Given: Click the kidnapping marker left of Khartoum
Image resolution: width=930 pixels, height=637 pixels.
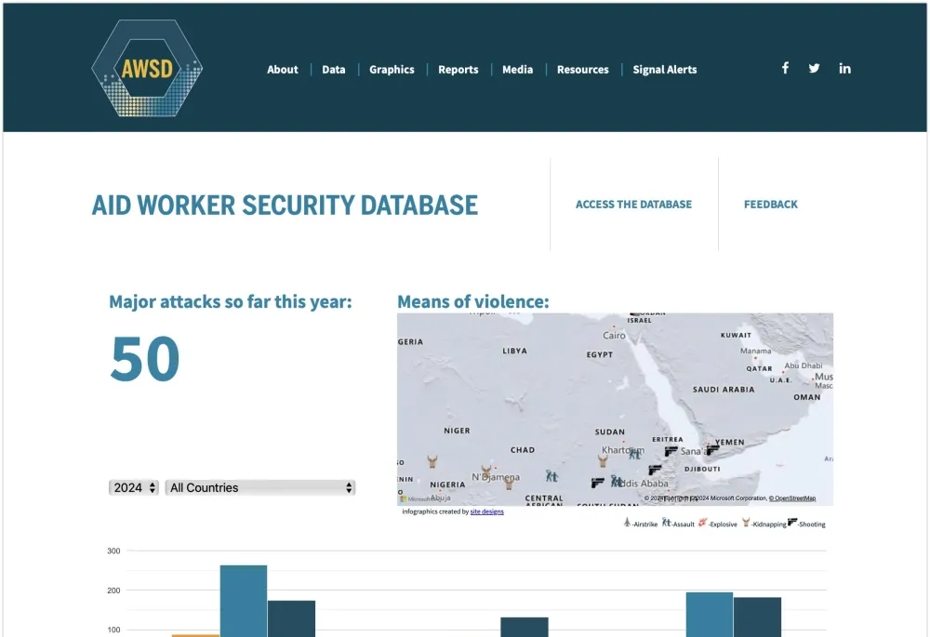Looking at the screenshot, I should pos(603,460).
